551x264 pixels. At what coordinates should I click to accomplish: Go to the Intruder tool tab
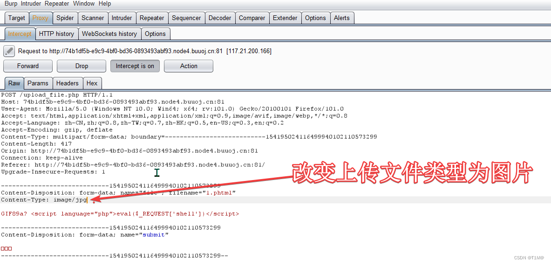point(122,18)
